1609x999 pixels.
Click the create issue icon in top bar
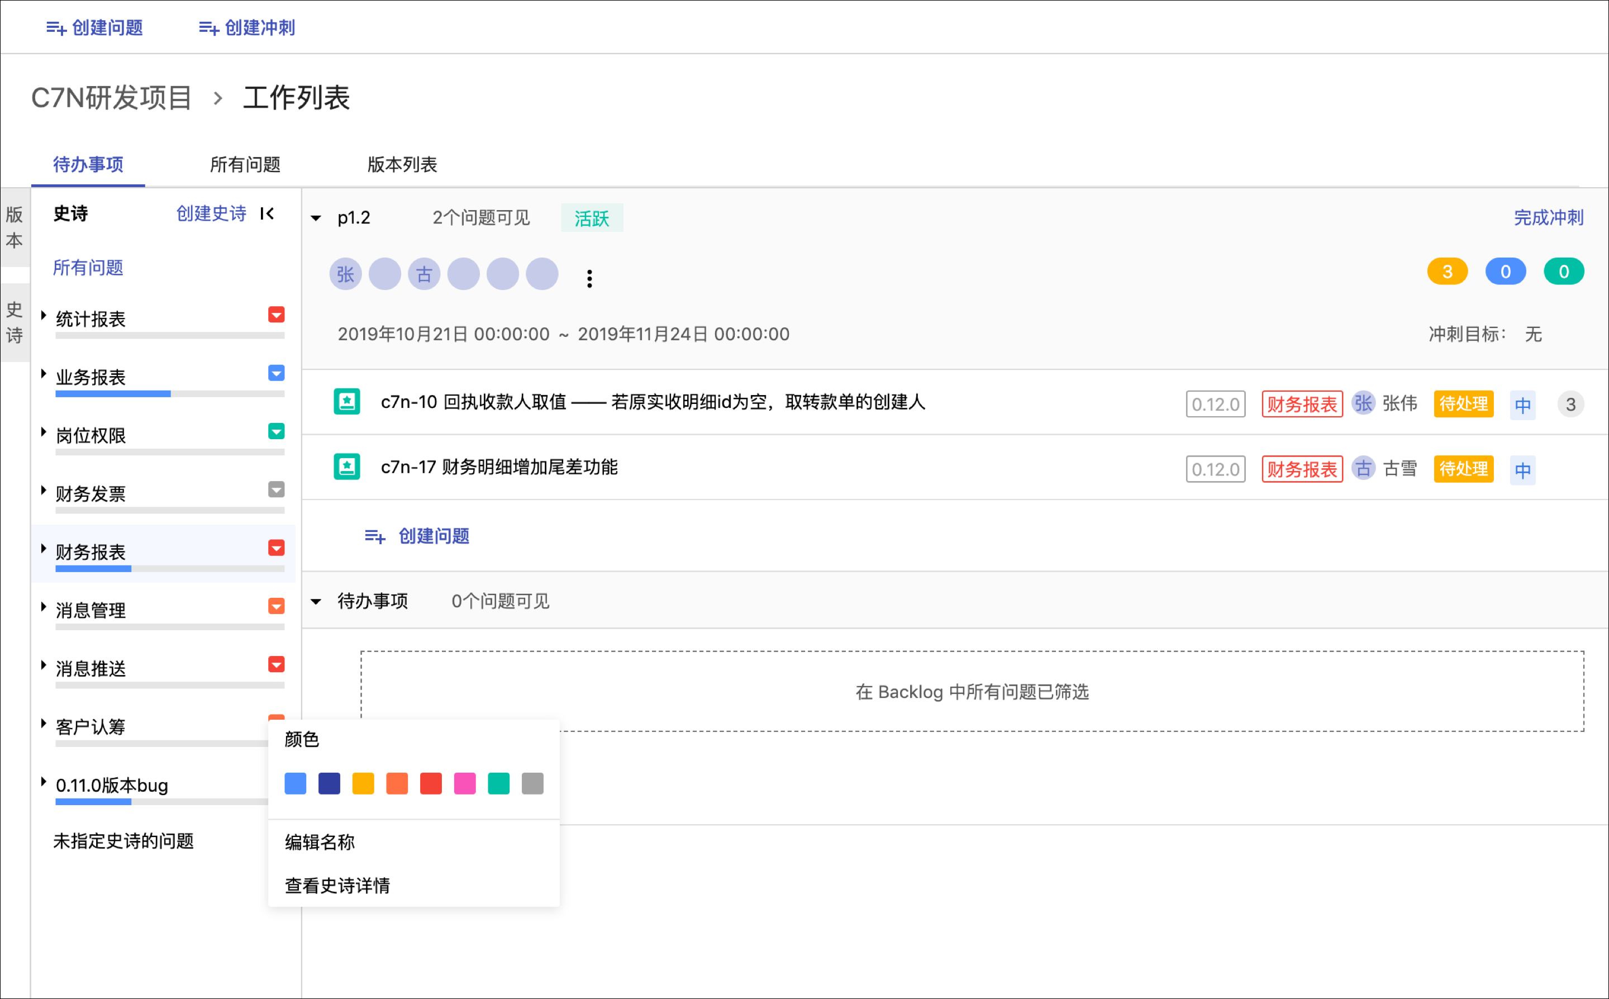coord(56,28)
